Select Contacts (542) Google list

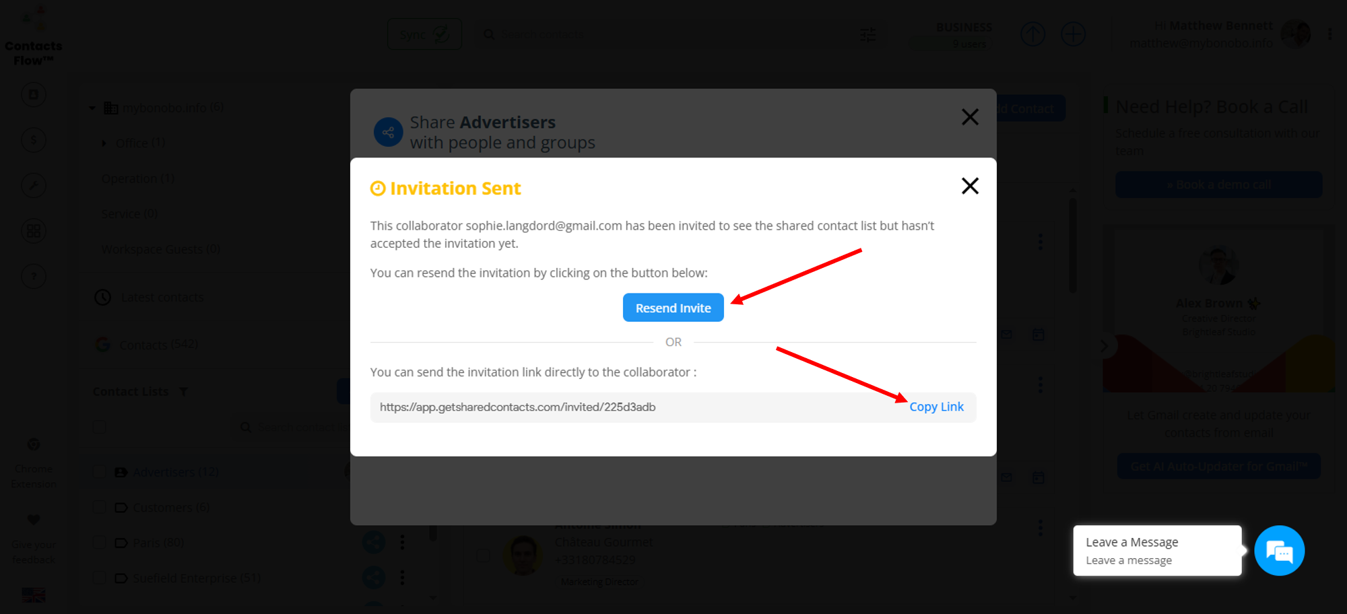click(x=158, y=345)
